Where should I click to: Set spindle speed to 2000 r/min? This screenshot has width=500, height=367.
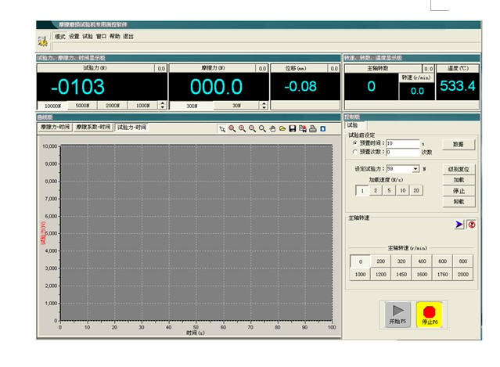[463, 274]
